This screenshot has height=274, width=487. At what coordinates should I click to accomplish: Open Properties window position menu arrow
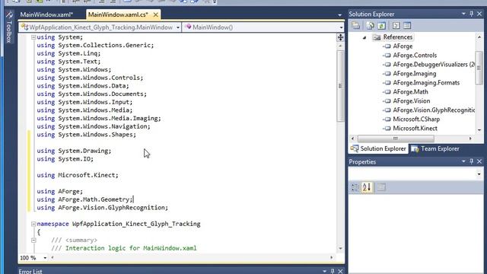[463, 161]
